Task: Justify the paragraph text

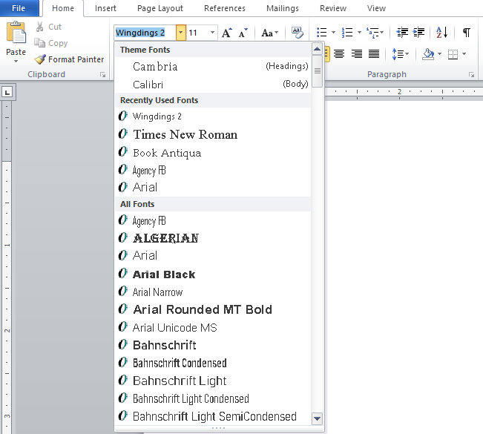Action: (374, 54)
